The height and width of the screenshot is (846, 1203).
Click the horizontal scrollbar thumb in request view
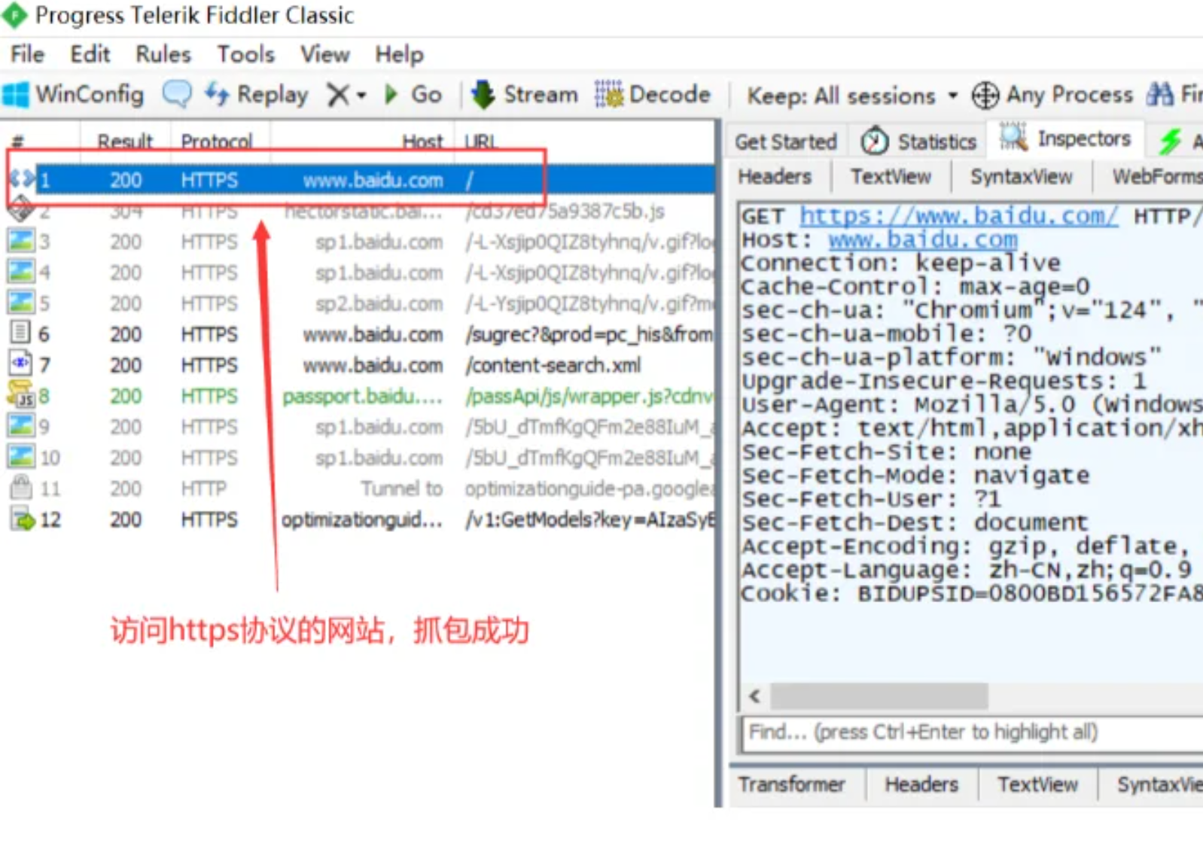coord(879,696)
